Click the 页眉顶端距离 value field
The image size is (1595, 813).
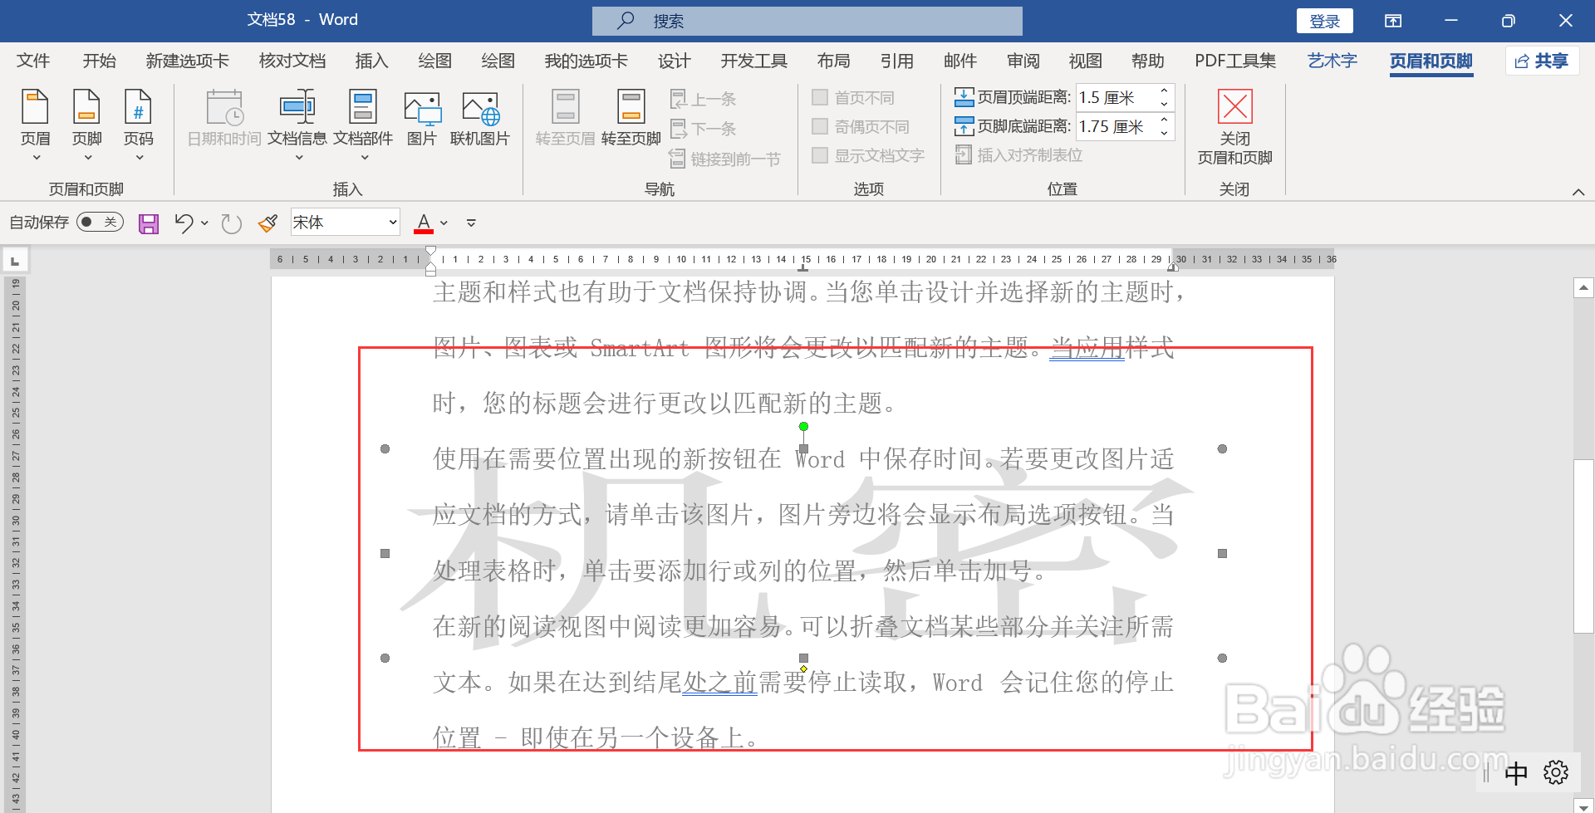[x=1116, y=97]
